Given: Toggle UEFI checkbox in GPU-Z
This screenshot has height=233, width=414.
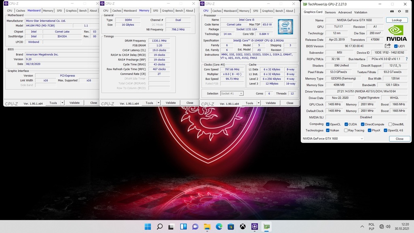Looking at the screenshot, I should tap(396, 46).
